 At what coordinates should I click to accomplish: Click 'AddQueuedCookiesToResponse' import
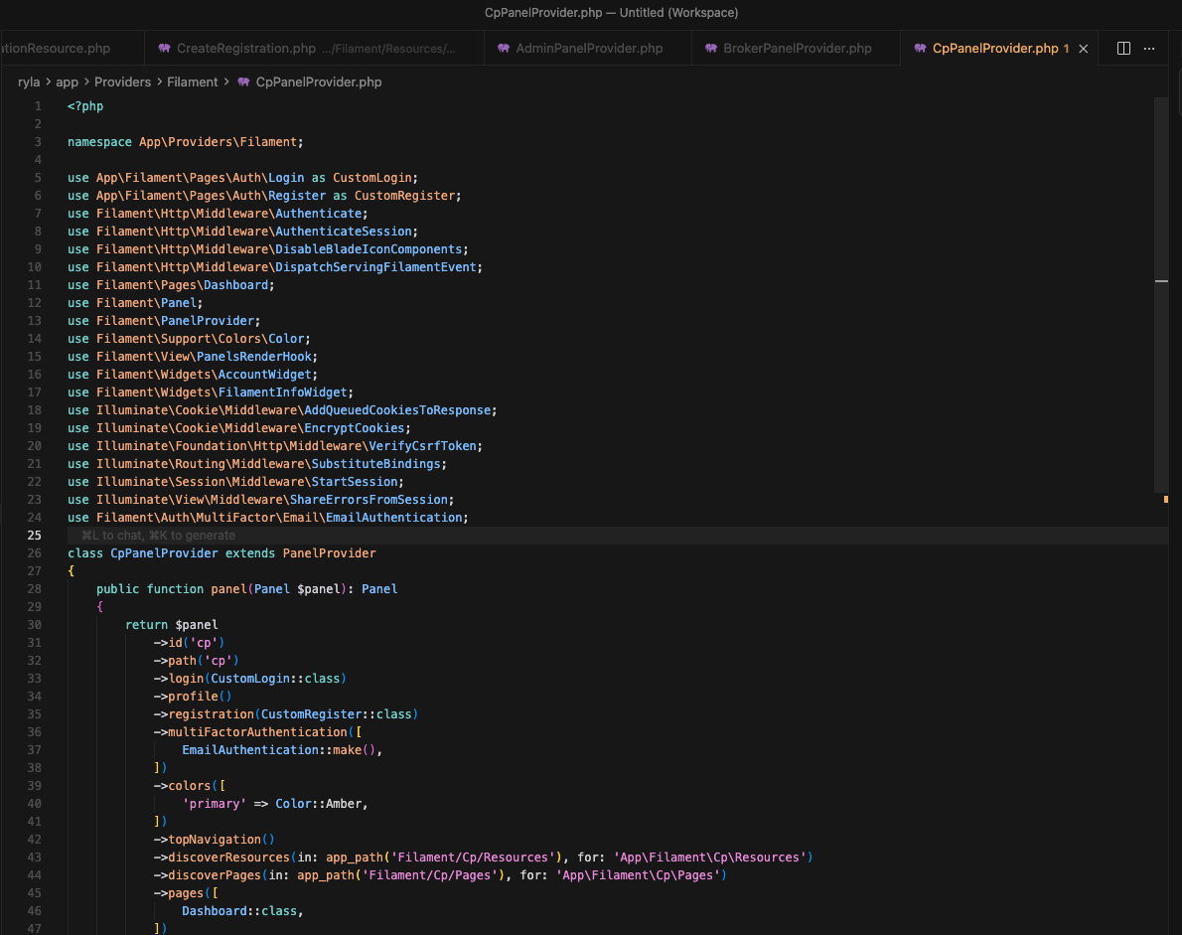(397, 410)
